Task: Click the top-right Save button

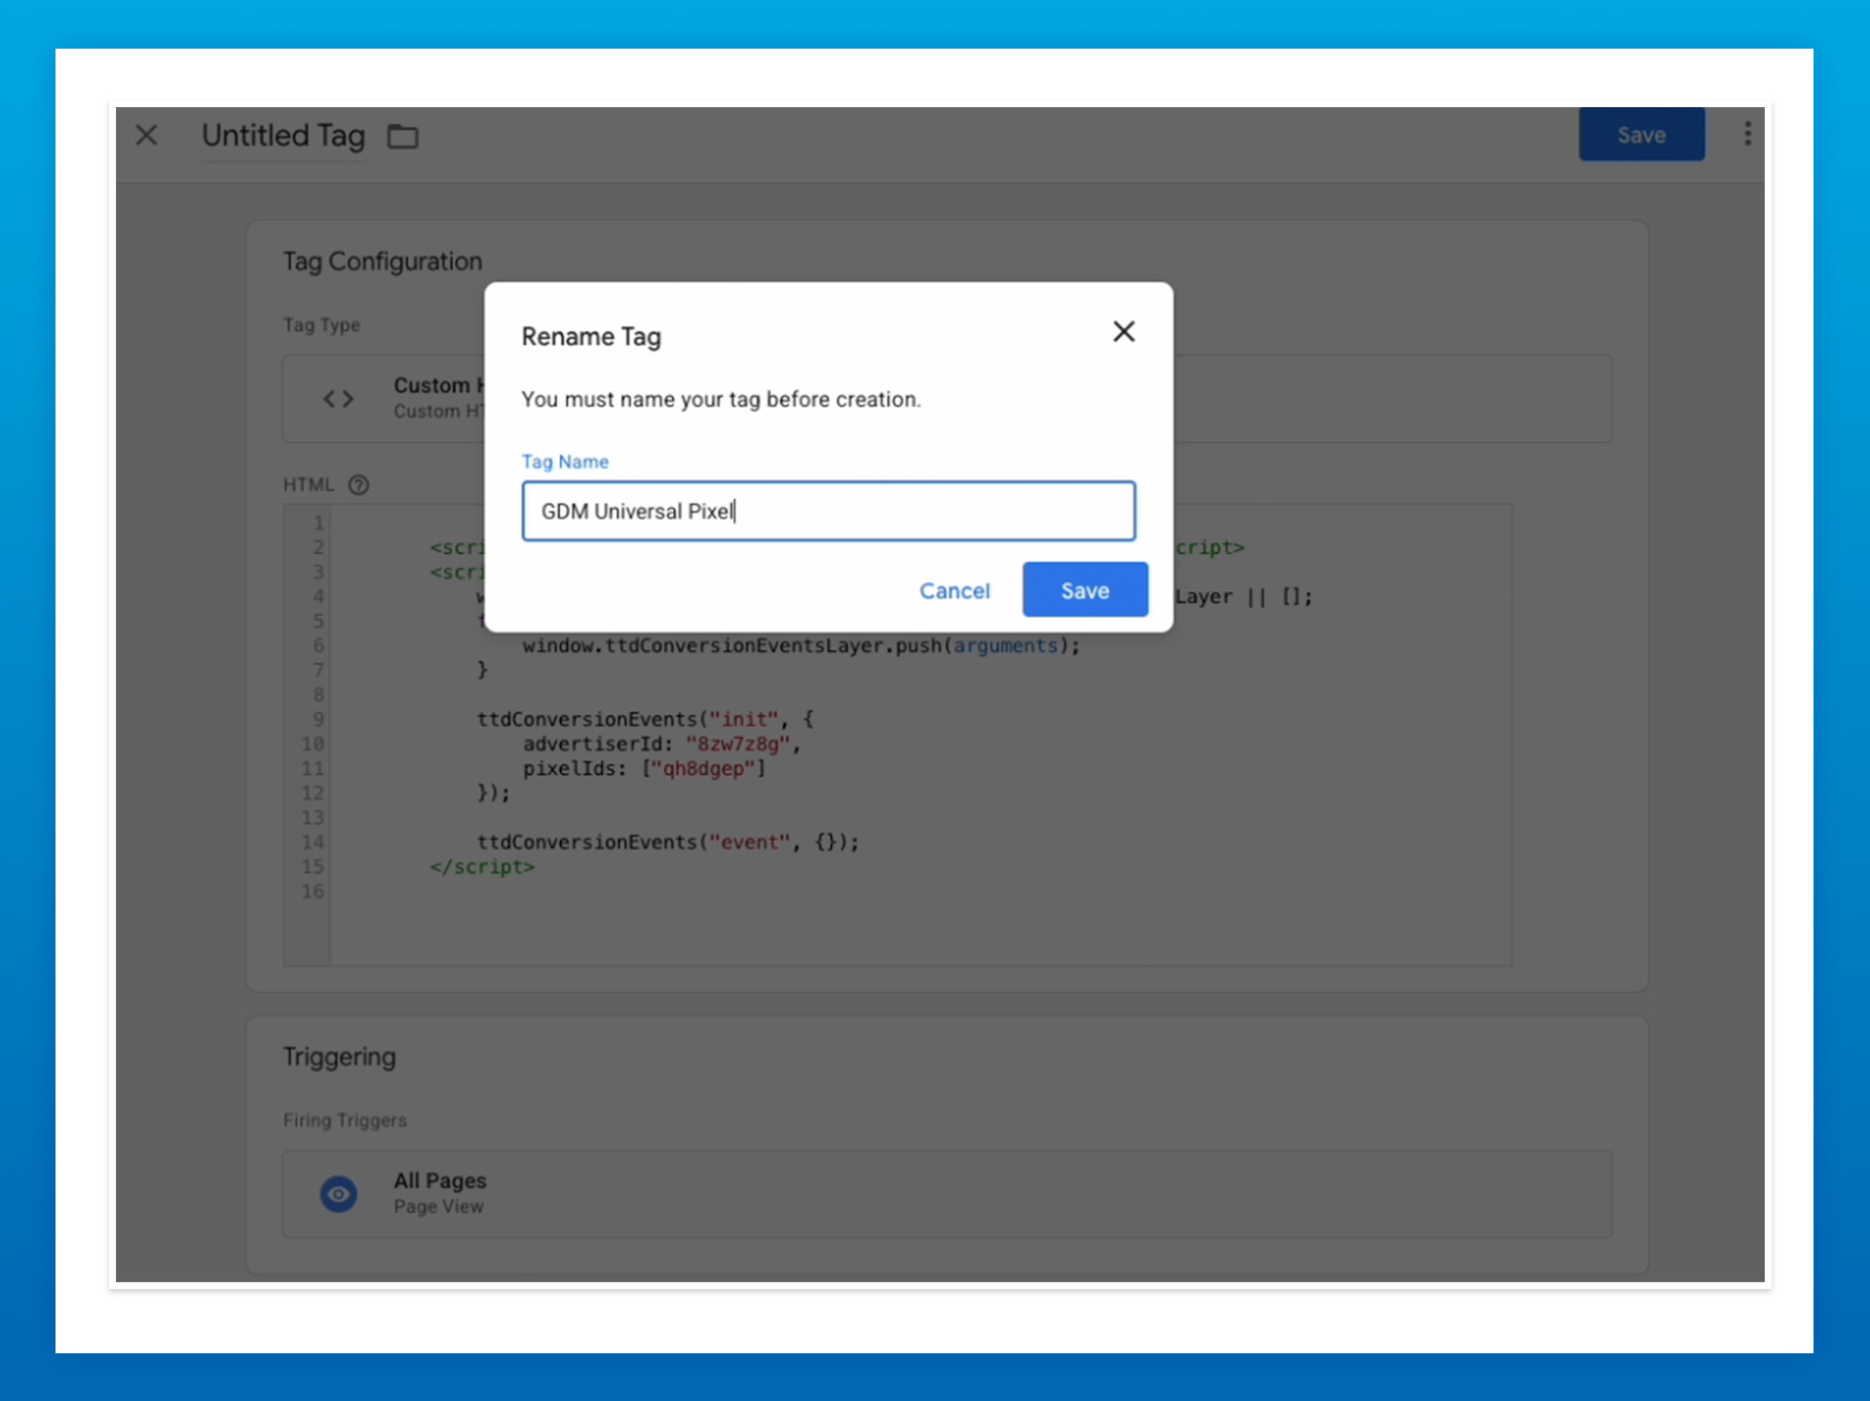Action: (x=1641, y=134)
